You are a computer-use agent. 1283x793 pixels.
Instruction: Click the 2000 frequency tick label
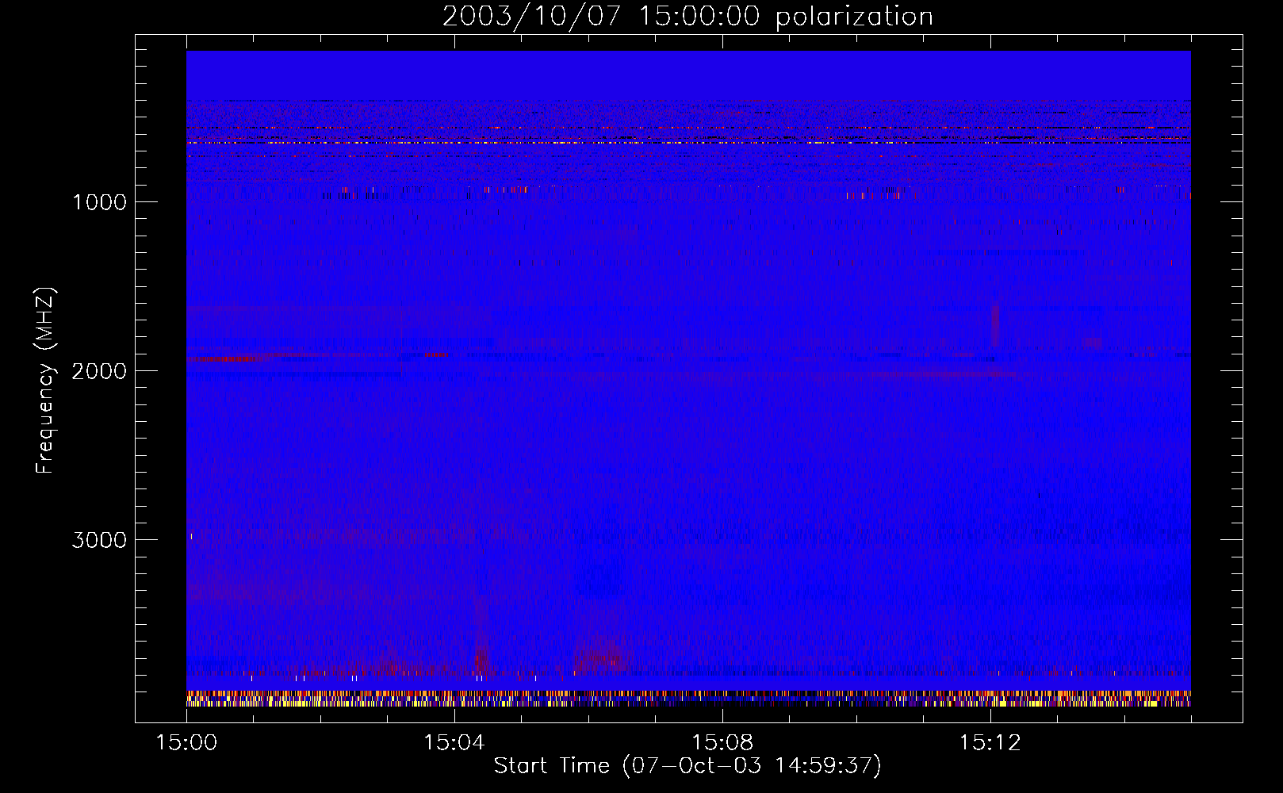[x=99, y=371]
